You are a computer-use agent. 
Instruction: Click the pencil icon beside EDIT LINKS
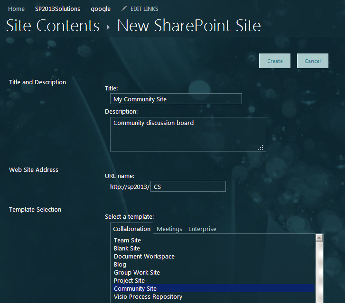click(x=124, y=9)
